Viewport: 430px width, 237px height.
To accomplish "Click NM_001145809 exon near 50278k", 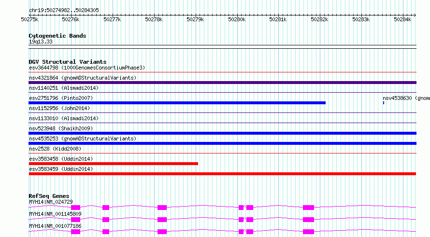I will 162,220.
